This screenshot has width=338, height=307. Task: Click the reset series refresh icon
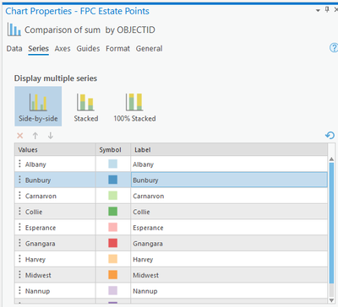pyautogui.click(x=330, y=136)
